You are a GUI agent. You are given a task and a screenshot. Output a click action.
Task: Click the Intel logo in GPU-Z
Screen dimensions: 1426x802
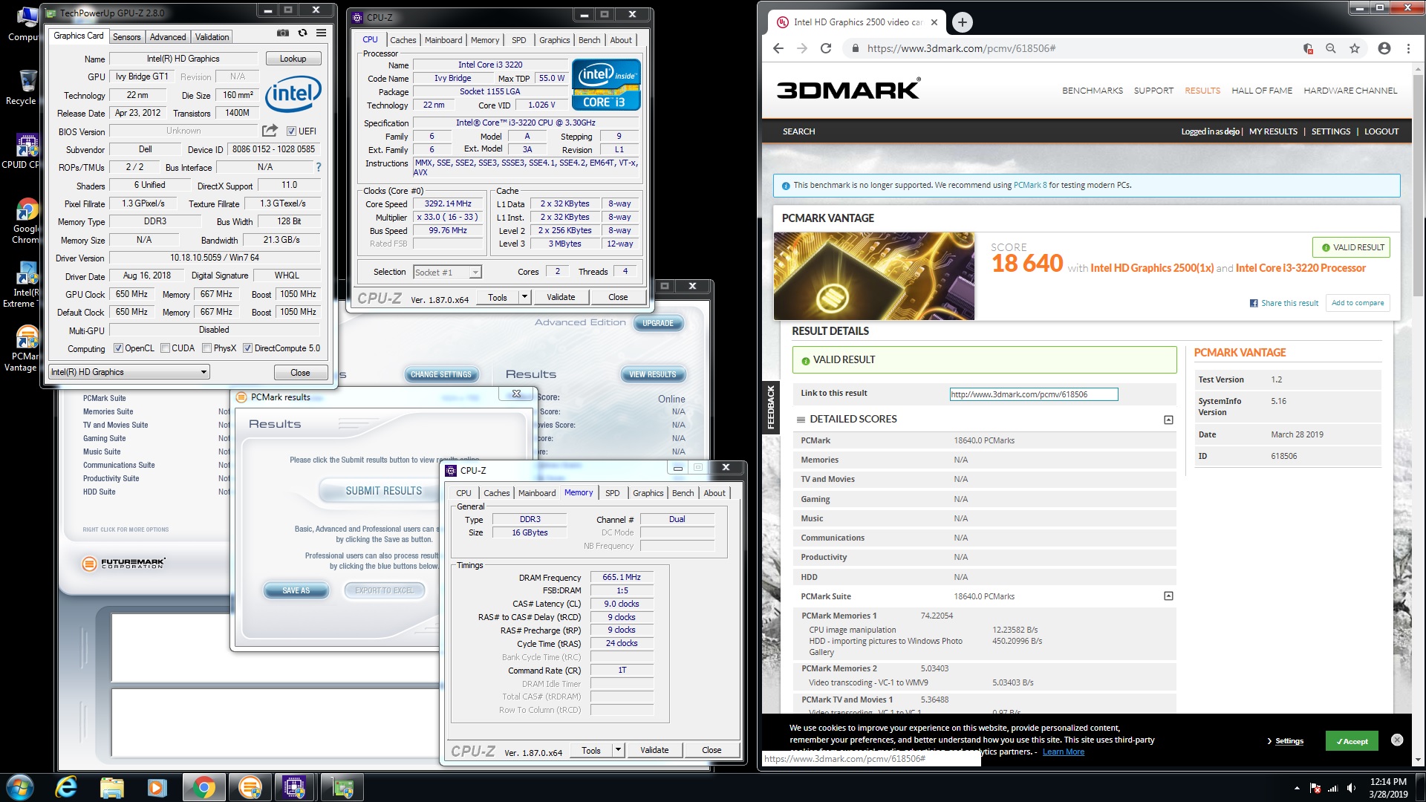pos(293,93)
